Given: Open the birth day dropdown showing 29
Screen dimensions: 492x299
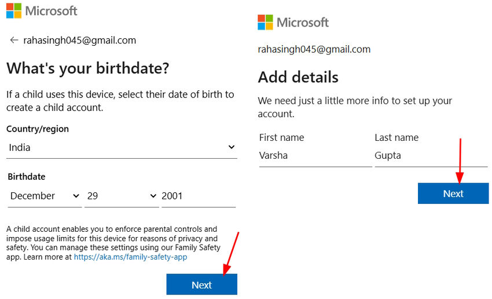Looking at the screenshot, I should [121, 196].
